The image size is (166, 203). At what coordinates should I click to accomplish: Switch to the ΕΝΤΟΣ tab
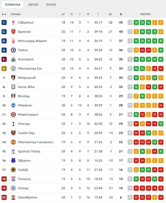[33, 5]
